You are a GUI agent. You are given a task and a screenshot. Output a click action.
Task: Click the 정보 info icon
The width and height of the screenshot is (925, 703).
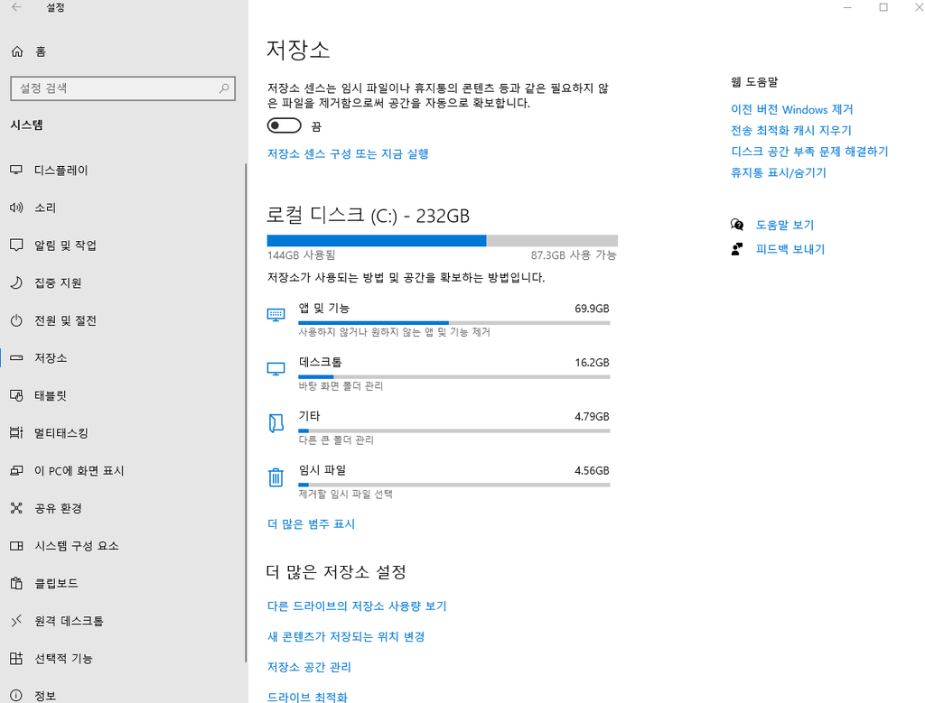pos(16,696)
